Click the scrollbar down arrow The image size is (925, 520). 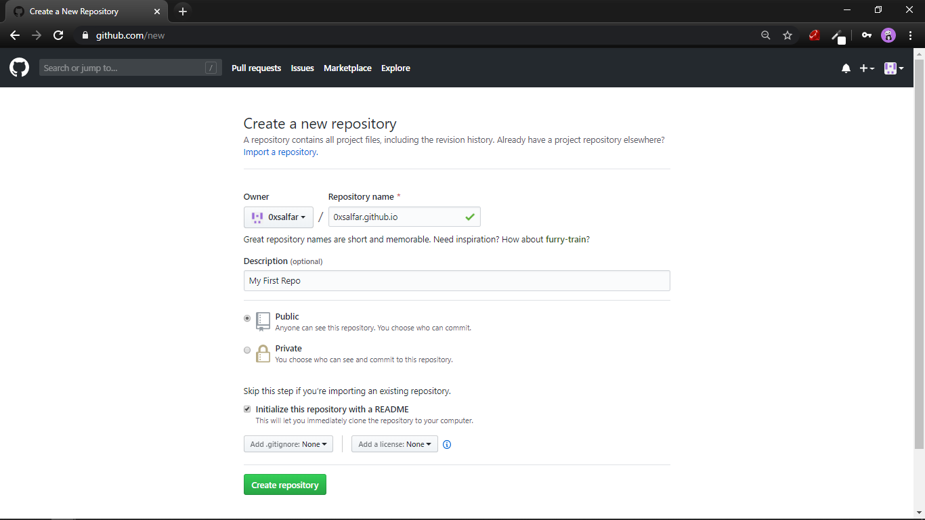pyautogui.click(x=919, y=513)
